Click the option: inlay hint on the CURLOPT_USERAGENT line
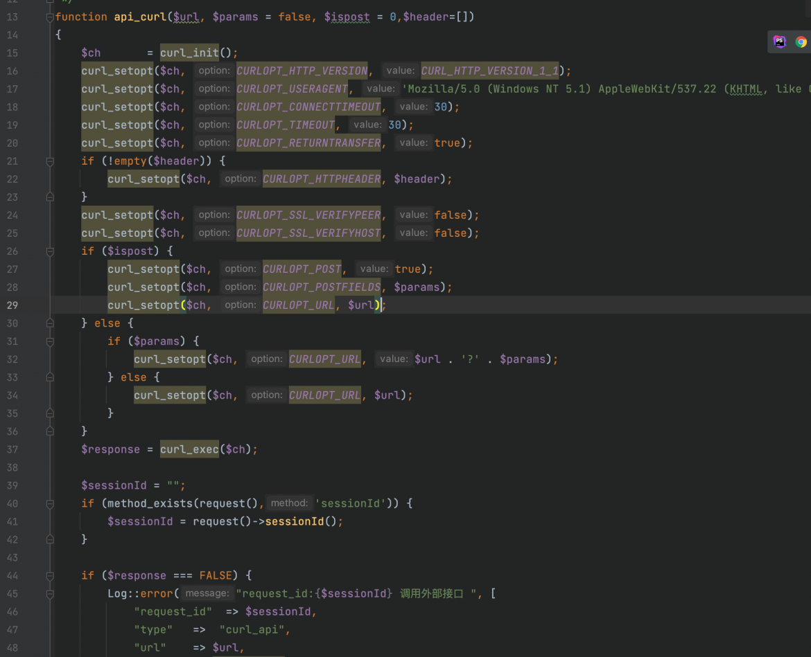The image size is (811, 657). (213, 89)
